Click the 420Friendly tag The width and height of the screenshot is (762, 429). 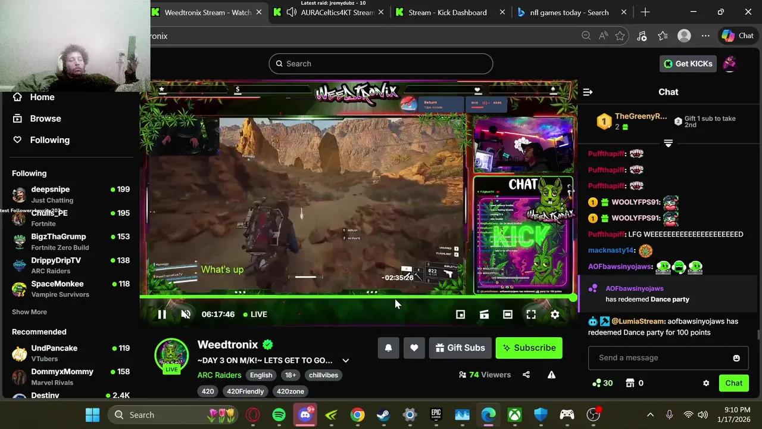pos(245,391)
